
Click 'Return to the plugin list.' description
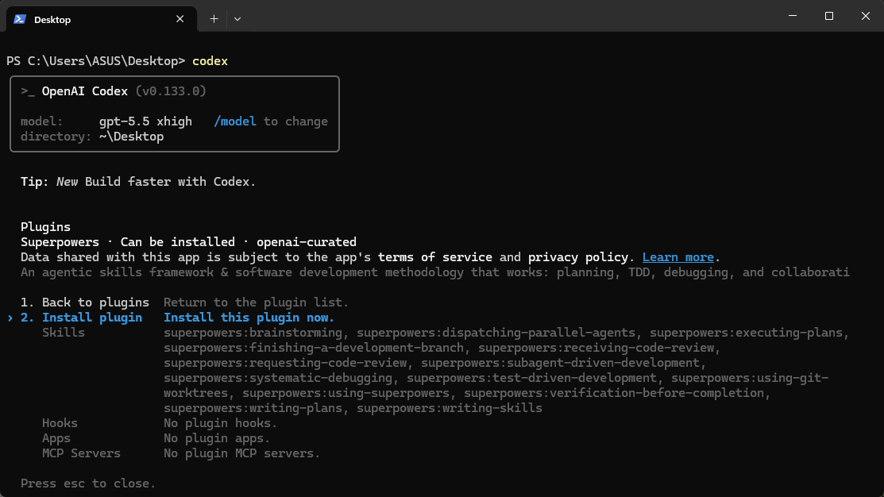[256, 302]
